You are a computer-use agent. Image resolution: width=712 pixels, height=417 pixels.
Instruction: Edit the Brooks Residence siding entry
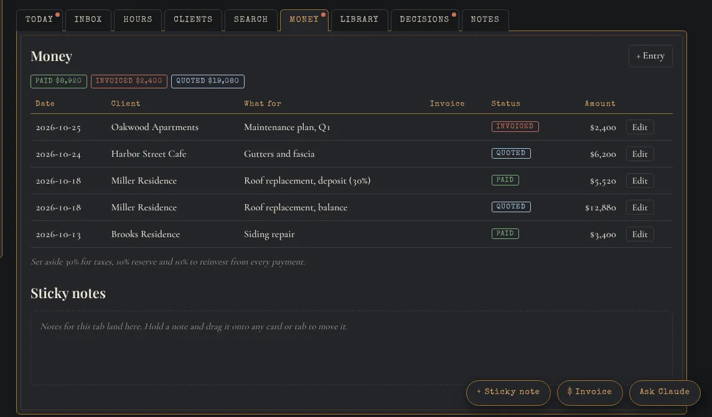click(640, 235)
